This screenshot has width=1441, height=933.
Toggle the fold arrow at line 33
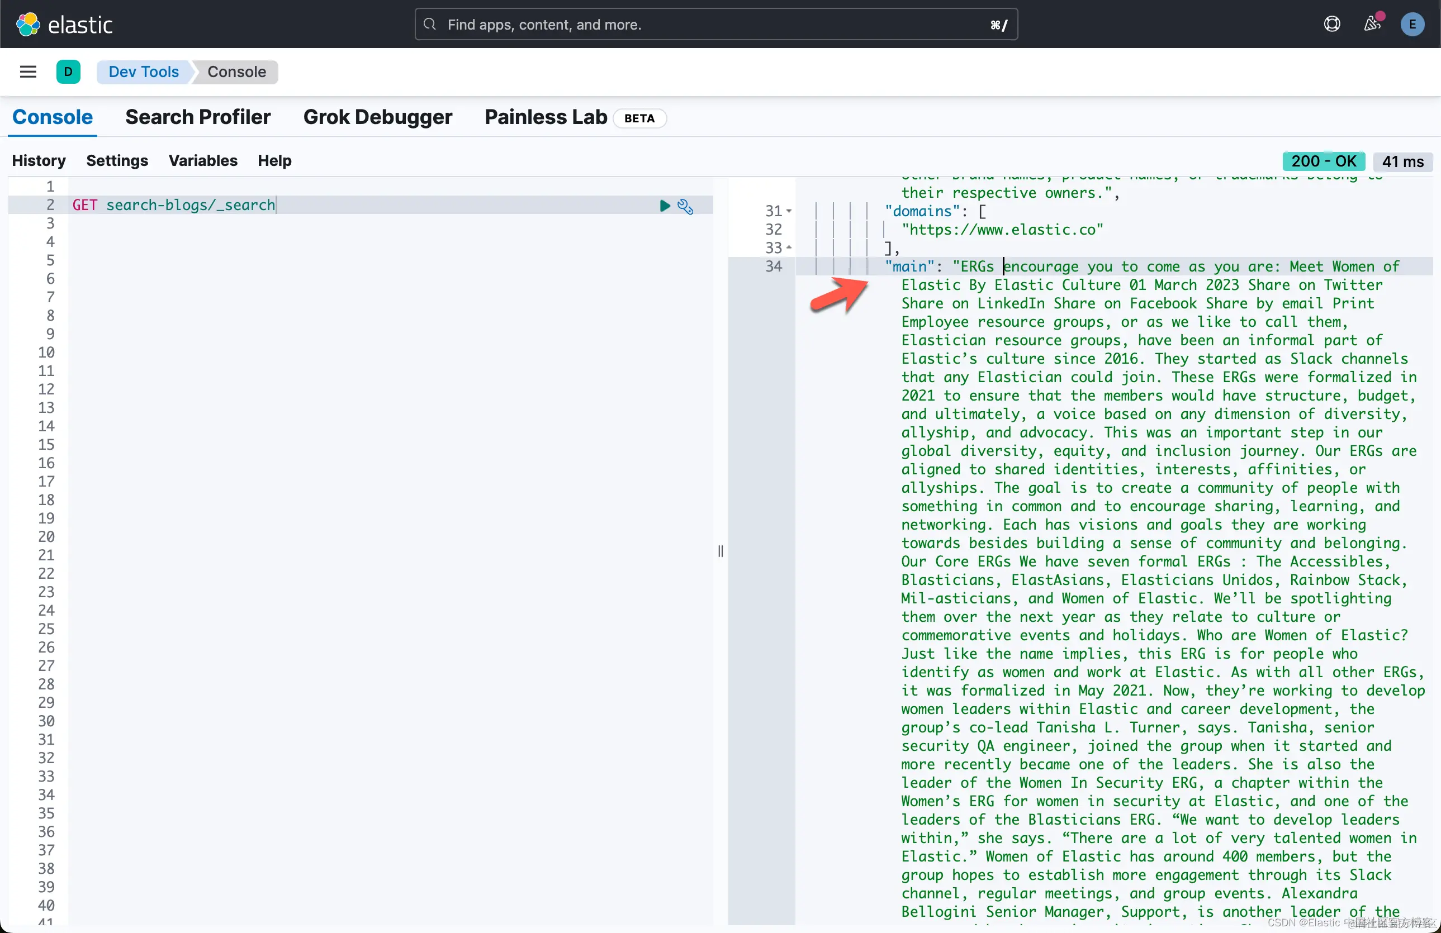tap(789, 247)
